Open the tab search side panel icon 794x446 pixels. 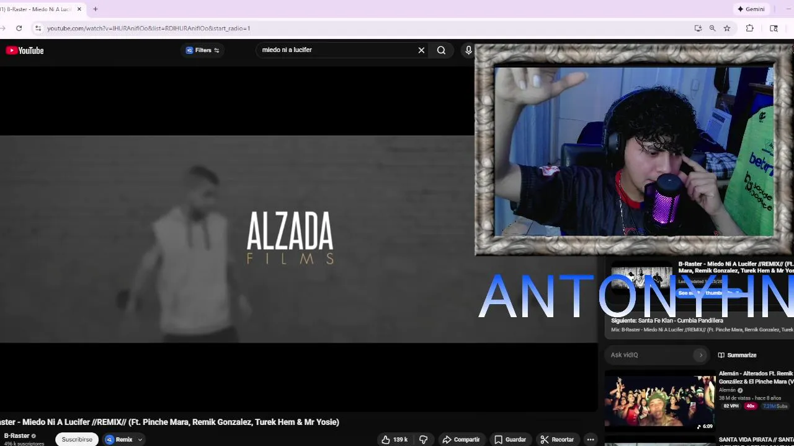(x=774, y=28)
